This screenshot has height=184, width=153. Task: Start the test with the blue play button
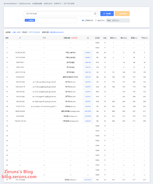[x=107, y=14]
